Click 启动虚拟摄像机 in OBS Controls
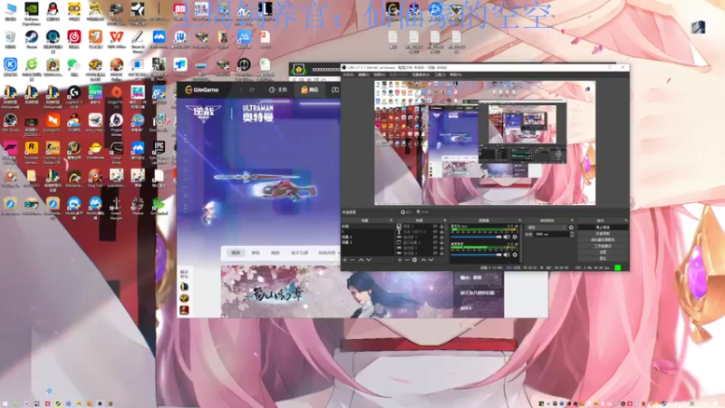Screen dimensions: 725x408 tap(603, 239)
